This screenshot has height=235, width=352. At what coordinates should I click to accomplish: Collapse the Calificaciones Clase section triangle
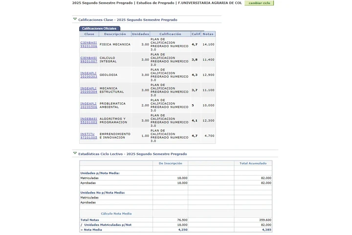[75, 19]
